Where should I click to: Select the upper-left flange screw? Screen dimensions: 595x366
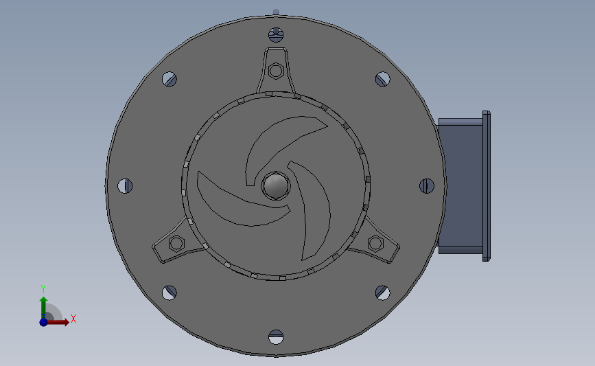pos(170,79)
